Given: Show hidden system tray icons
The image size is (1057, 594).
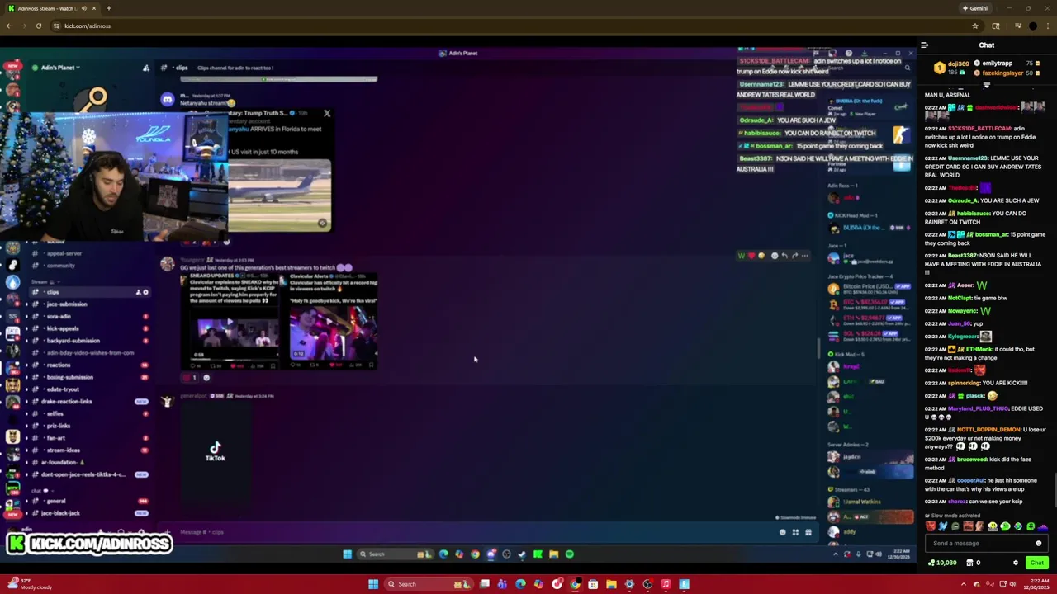Looking at the screenshot, I should [963, 584].
